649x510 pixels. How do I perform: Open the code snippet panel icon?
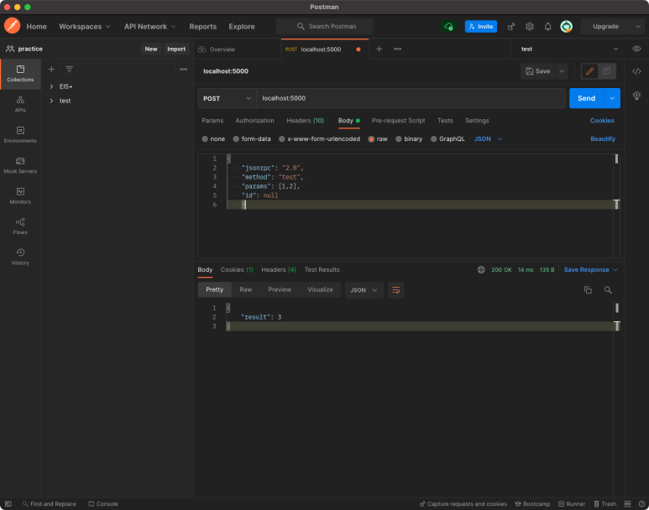(x=636, y=71)
